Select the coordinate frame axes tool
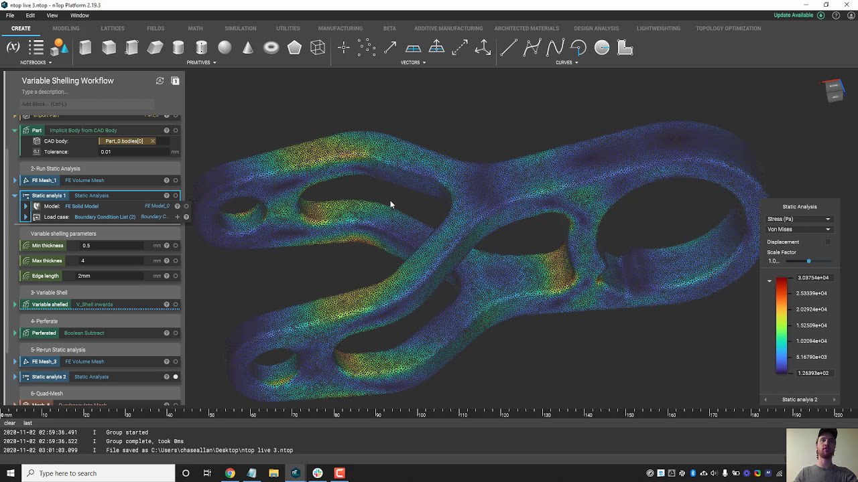 click(483, 48)
